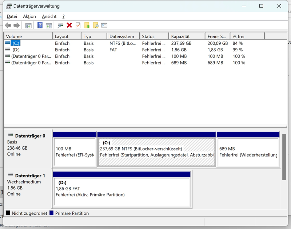Select the (C:) volume in the list
The width and height of the screenshot is (291, 229).
(15, 43)
